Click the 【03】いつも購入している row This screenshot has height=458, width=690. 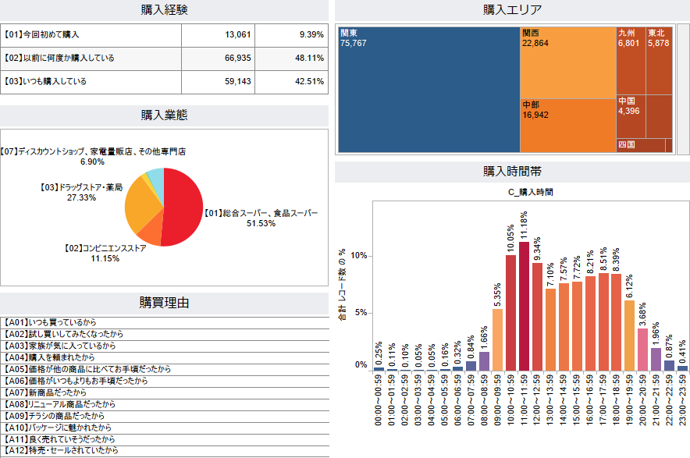tap(164, 82)
